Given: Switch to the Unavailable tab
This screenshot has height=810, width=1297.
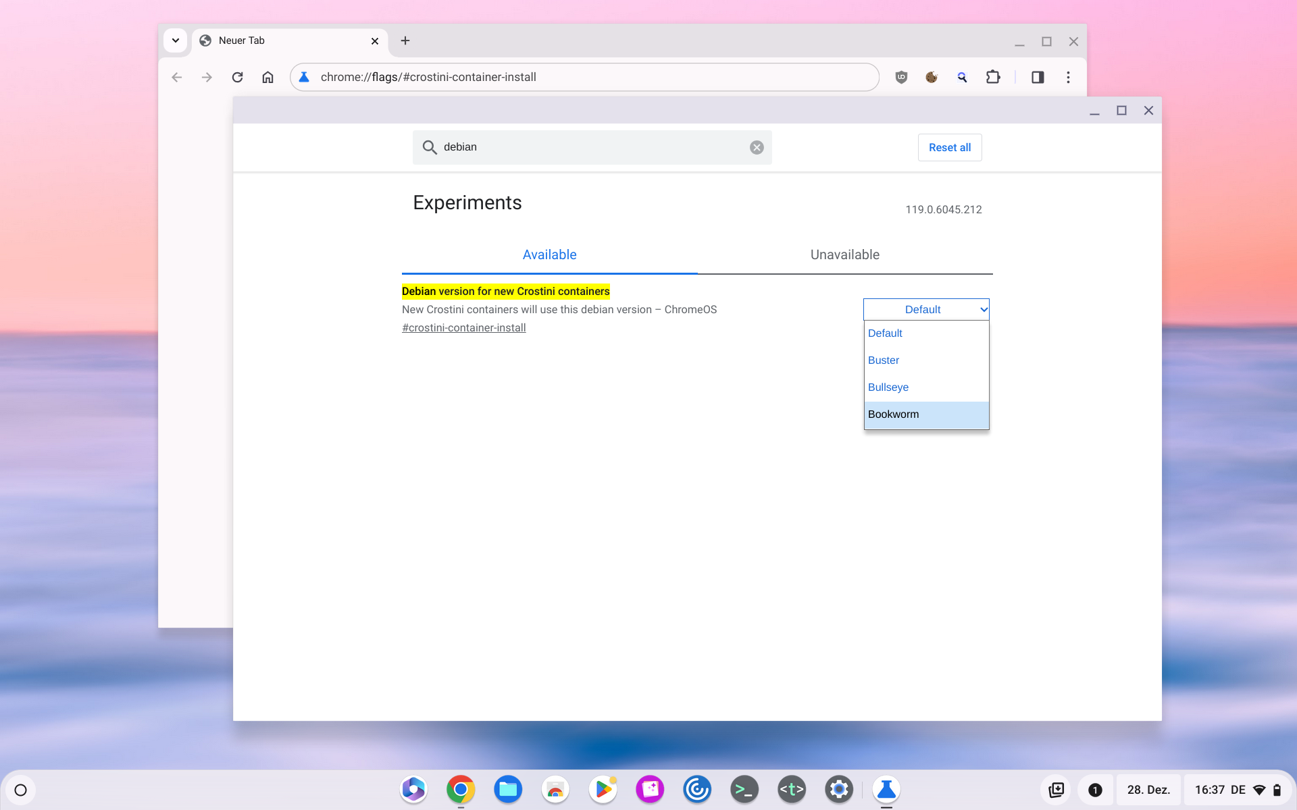Looking at the screenshot, I should 845,254.
